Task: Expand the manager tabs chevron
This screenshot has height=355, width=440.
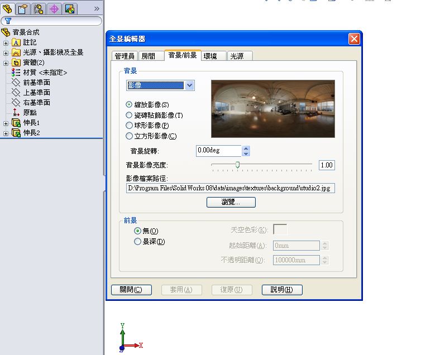Action: pos(97,9)
